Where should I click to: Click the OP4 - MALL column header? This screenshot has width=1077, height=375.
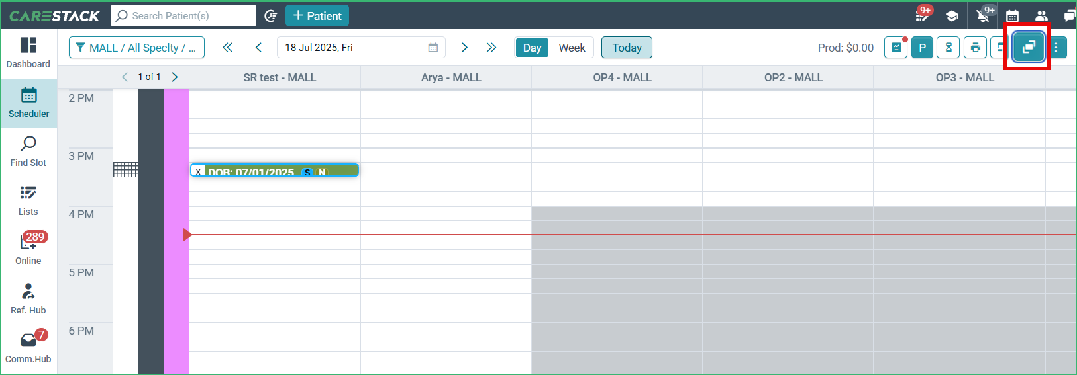(x=622, y=77)
